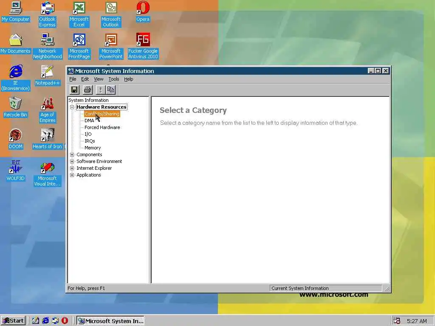Click the greyed exclamation mark toolbar icon
This screenshot has width=435, height=326.
click(100, 90)
